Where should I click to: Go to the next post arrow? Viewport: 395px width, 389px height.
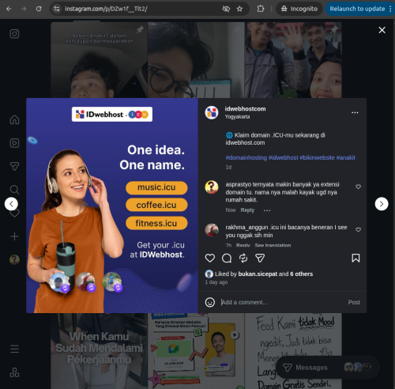(382, 204)
